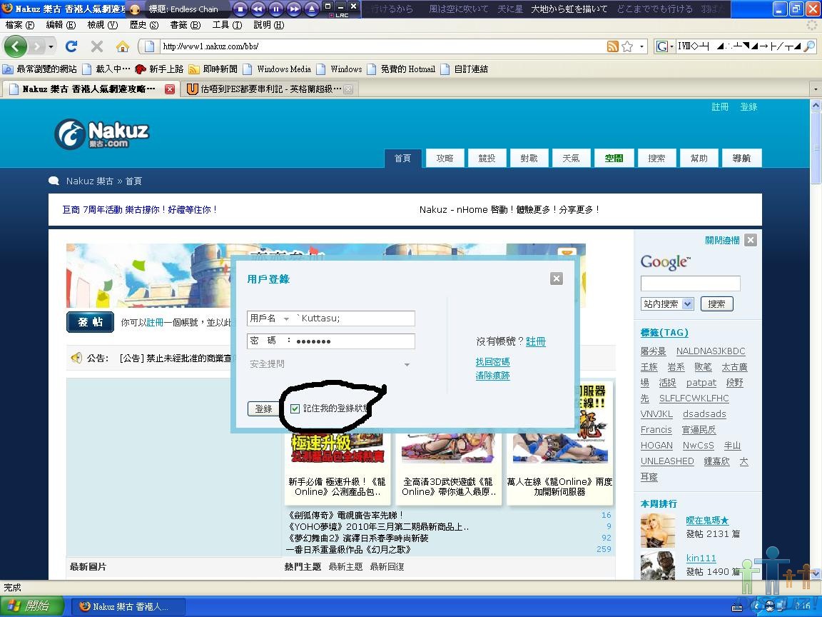
Task: Open the search engine Google dropdown
Action: point(665,46)
